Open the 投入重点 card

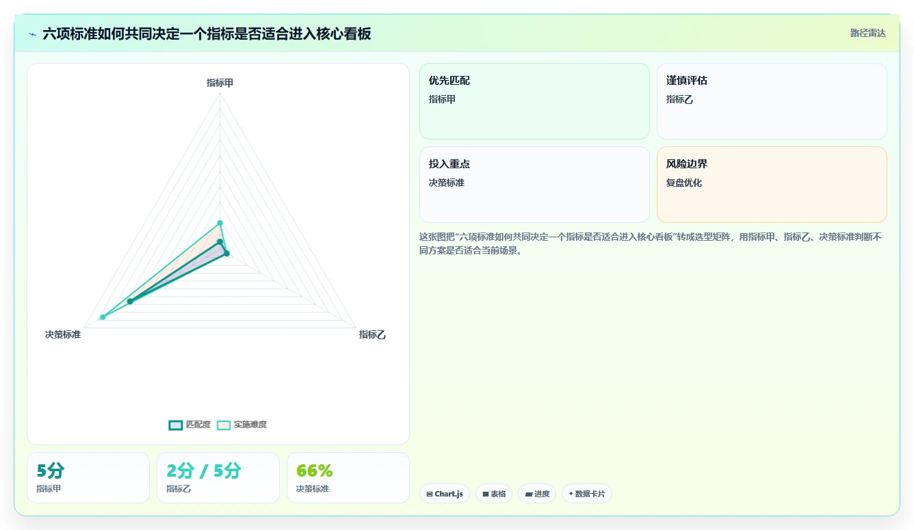point(534,185)
